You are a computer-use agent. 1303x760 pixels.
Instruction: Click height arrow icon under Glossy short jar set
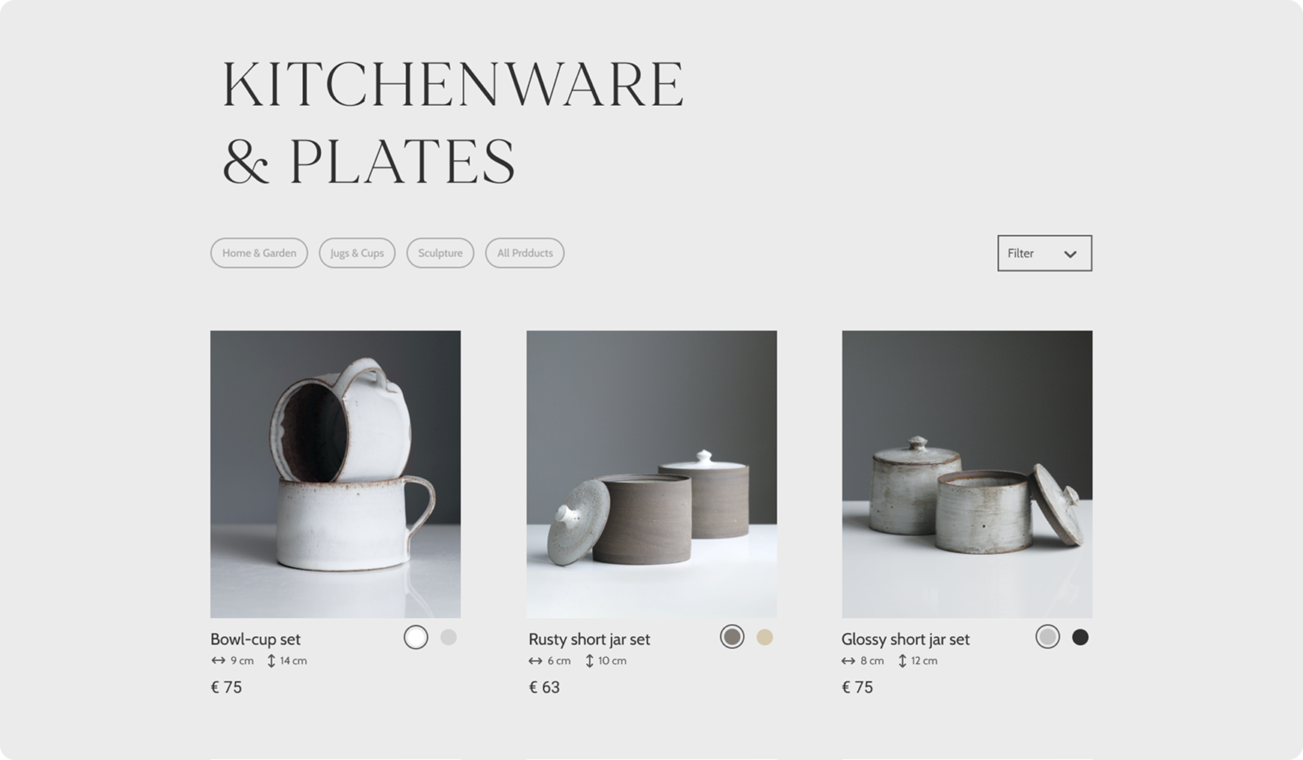click(x=902, y=661)
